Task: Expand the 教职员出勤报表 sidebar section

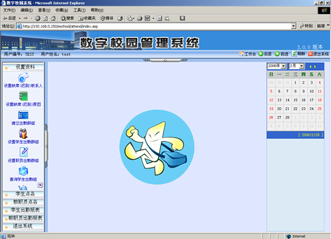Action: (23, 218)
